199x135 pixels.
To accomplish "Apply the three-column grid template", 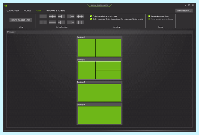I will click(x=80, y=22).
